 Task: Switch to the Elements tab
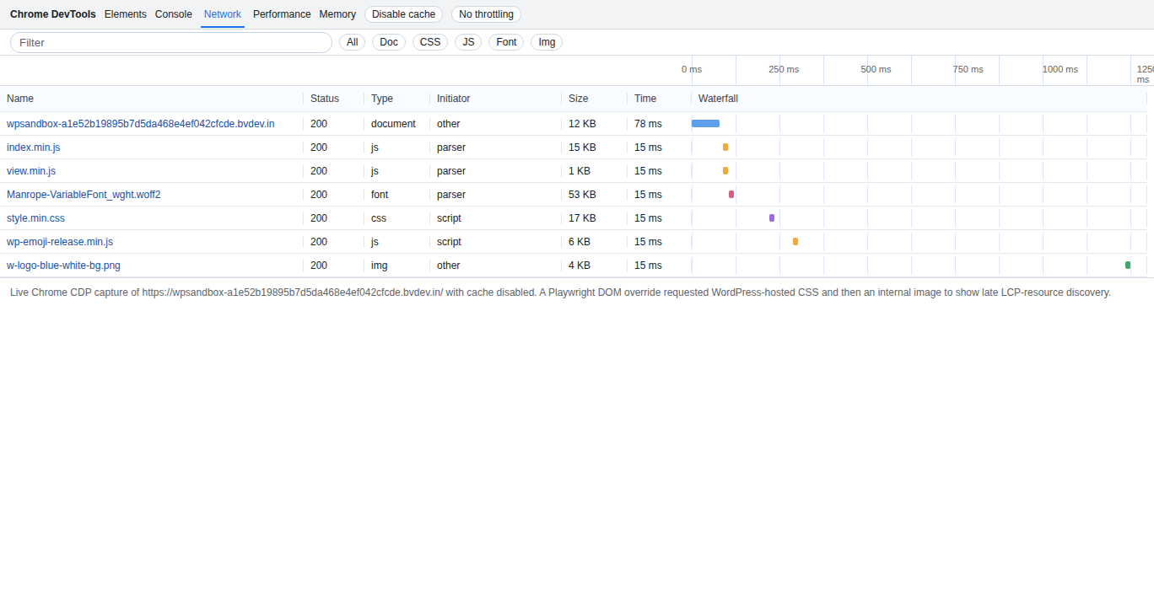click(x=126, y=14)
